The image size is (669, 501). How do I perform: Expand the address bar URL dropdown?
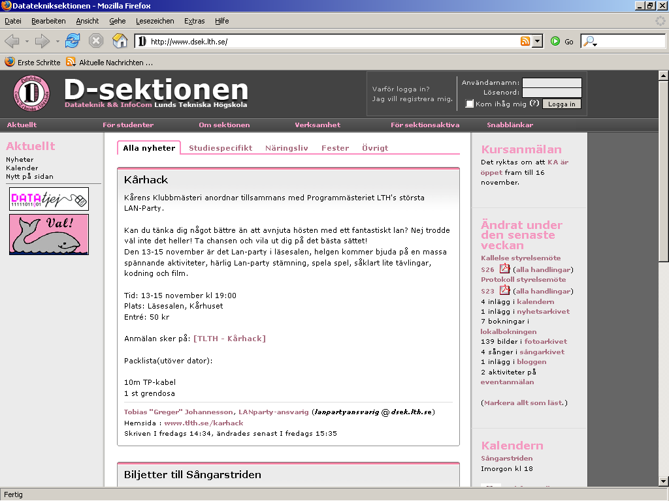pyautogui.click(x=538, y=41)
